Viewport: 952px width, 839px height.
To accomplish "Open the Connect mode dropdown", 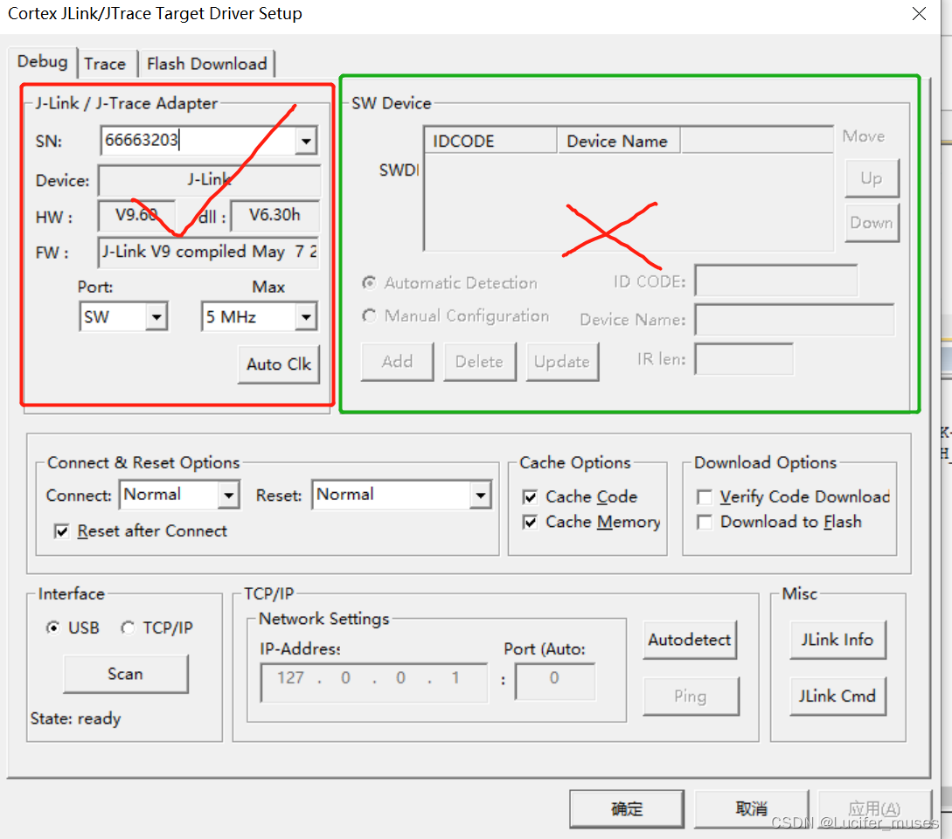I will click(x=231, y=495).
